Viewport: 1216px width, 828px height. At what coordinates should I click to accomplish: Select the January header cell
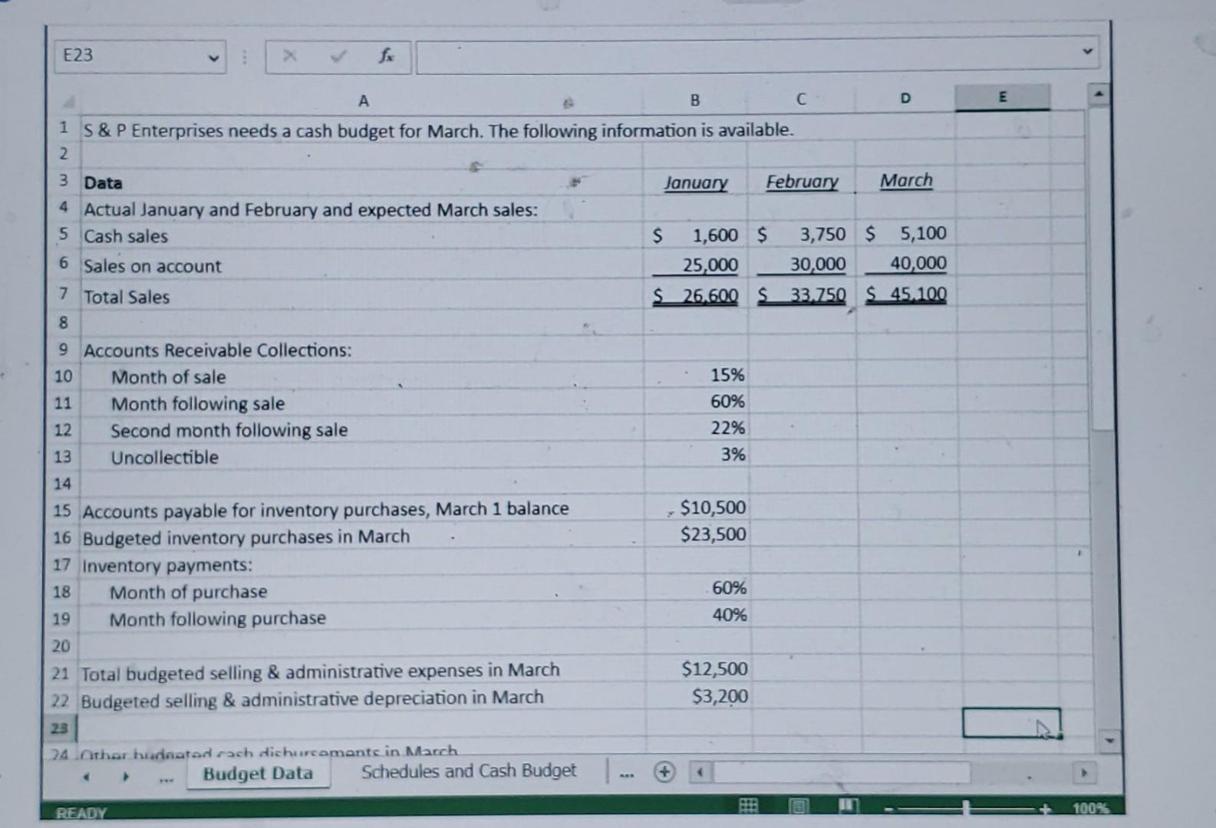695,182
